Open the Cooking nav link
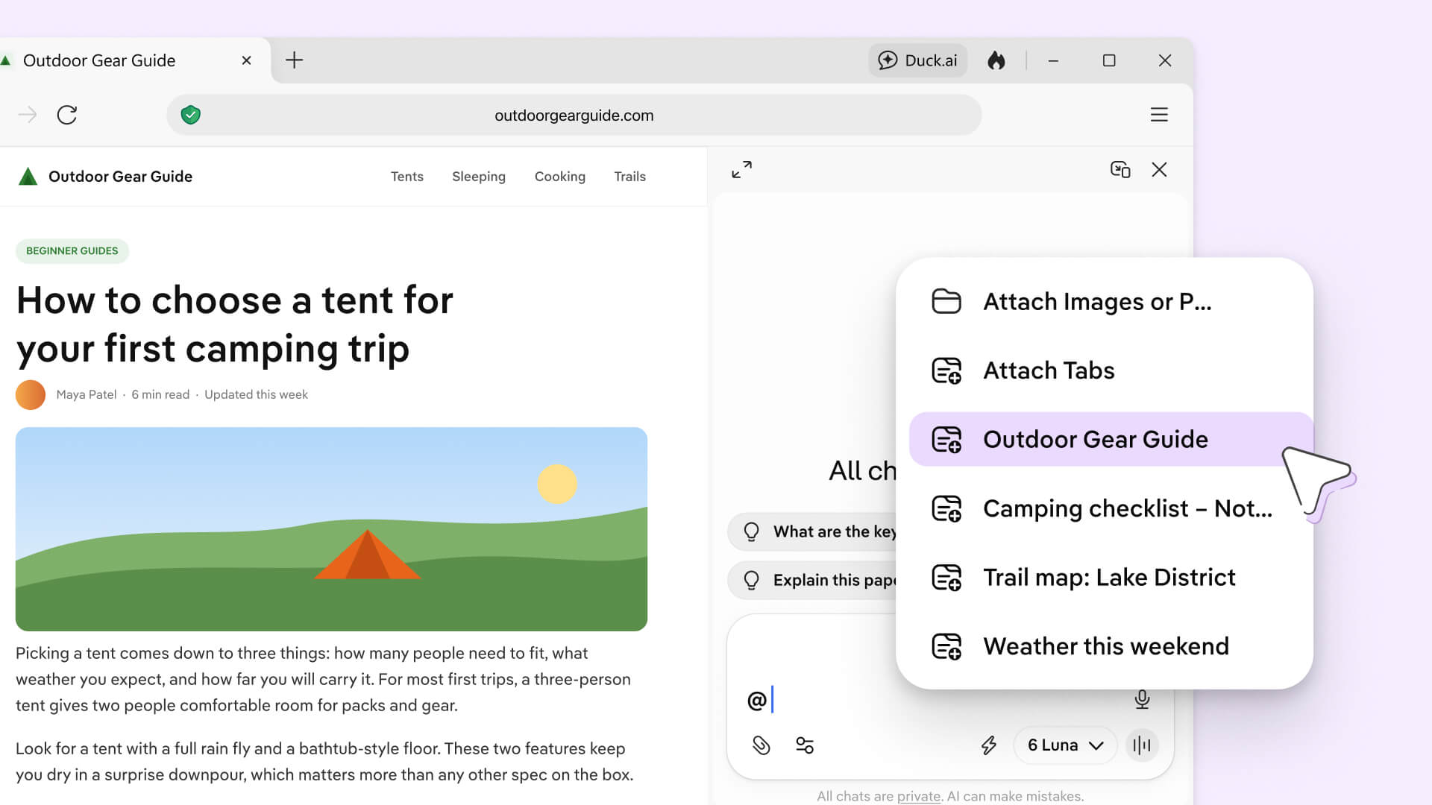This screenshot has height=805, width=1432. 560,177
